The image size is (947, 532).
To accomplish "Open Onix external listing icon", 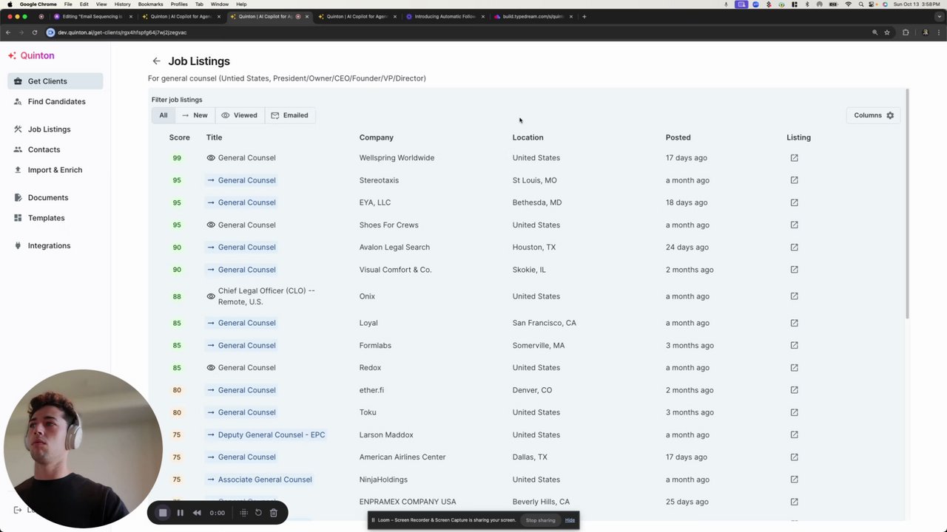I will (x=794, y=296).
